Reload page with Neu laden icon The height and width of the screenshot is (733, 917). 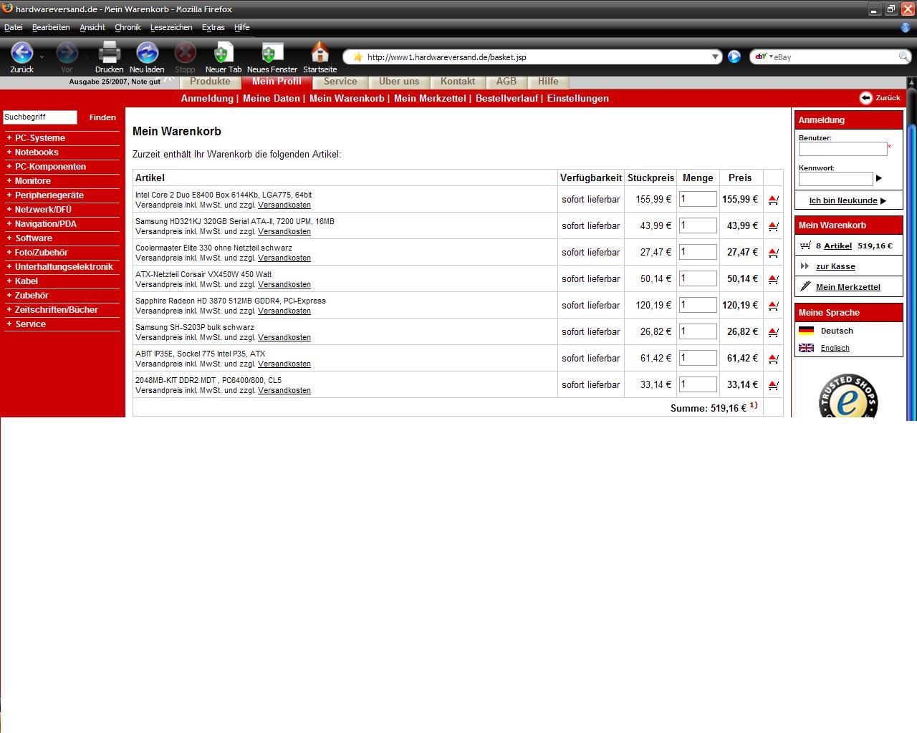pos(147,52)
